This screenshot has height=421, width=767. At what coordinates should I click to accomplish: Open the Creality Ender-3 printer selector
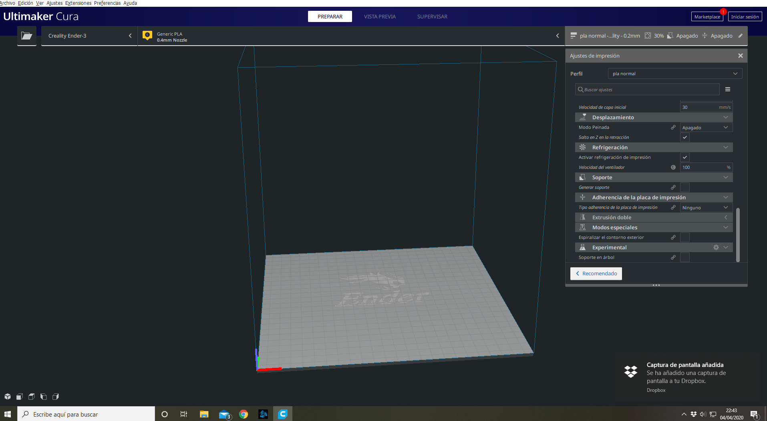[x=89, y=36]
